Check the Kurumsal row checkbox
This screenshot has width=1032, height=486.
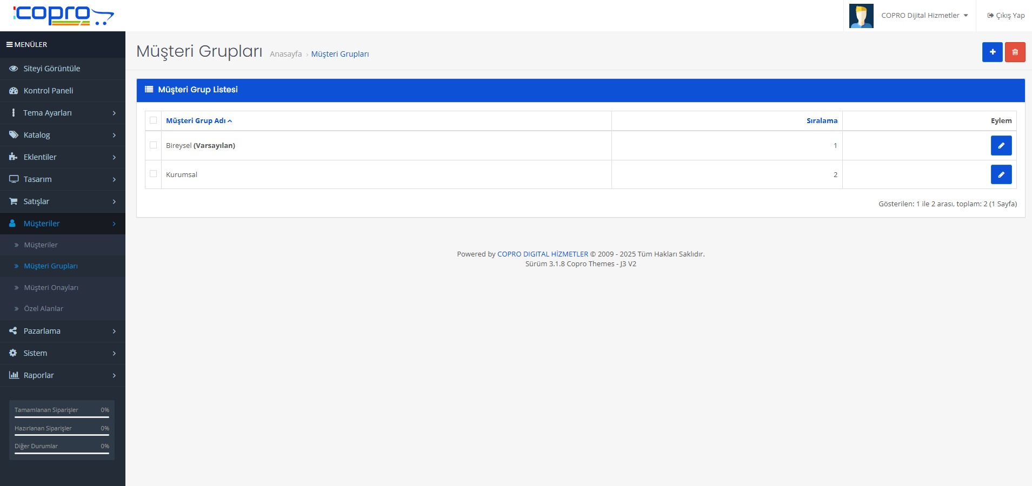(x=154, y=174)
